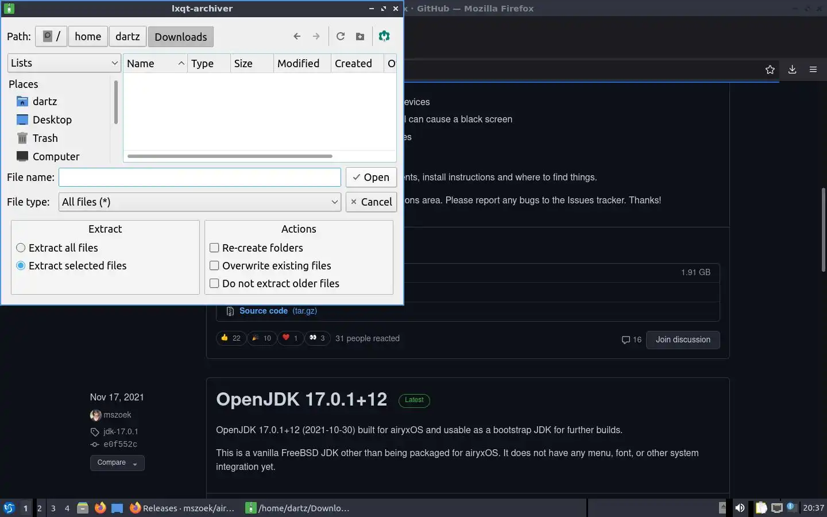
Task: Open the File type dropdown
Action: (x=200, y=202)
